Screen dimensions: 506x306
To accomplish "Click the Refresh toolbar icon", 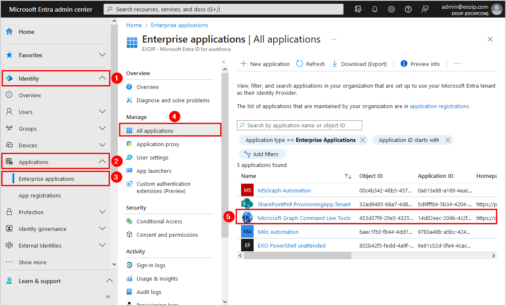I will (x=300, y=64).
